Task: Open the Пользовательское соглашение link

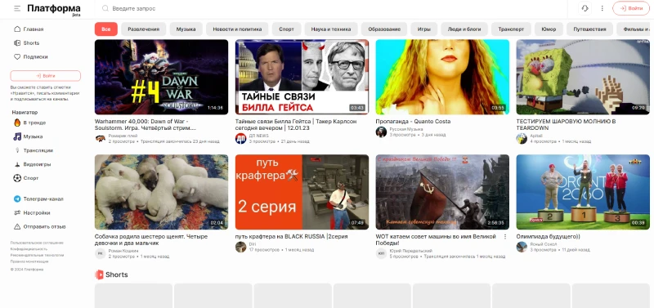Action: point(37,243)
